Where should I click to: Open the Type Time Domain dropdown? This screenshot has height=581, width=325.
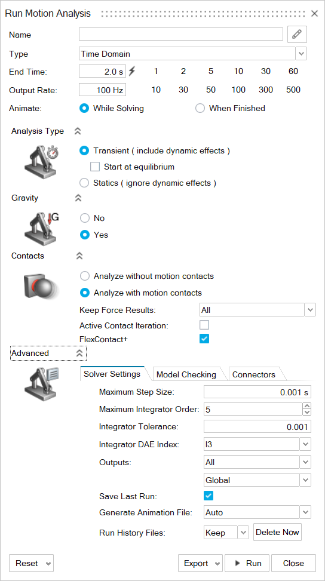tap(301, 54)
